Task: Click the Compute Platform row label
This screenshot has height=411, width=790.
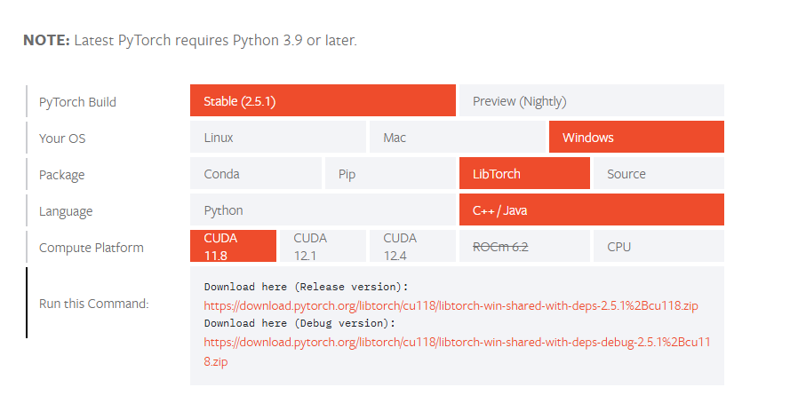Action: coord(92,248)
